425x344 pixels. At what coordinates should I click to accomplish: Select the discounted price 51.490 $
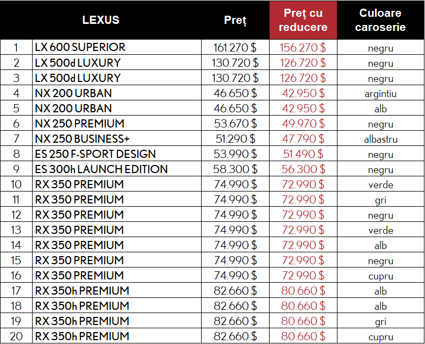(x=303, y=154)
